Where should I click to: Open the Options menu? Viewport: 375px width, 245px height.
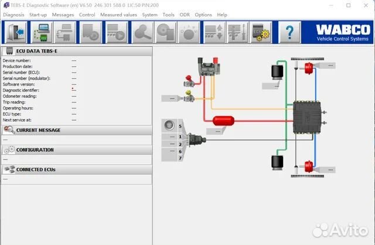[x=203, y=15]
